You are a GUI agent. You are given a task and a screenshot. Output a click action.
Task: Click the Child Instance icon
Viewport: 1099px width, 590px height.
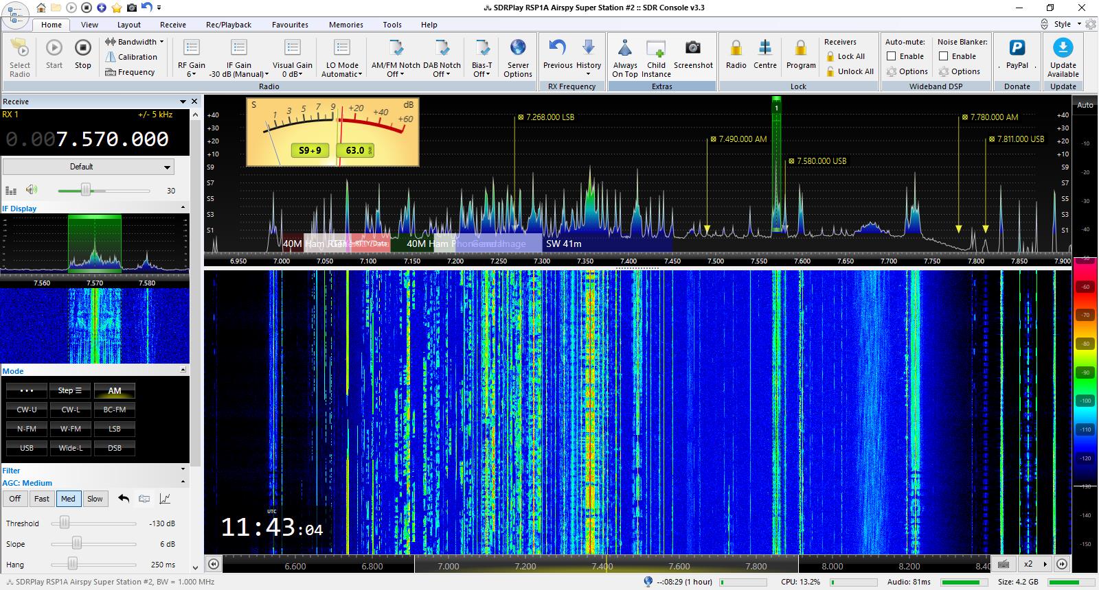click(x=656, y=48)
